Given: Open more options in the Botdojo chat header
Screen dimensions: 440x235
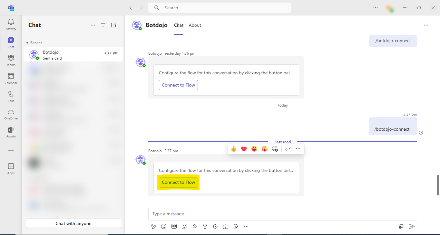Looking at the screenshot, I should click(426, 25).
